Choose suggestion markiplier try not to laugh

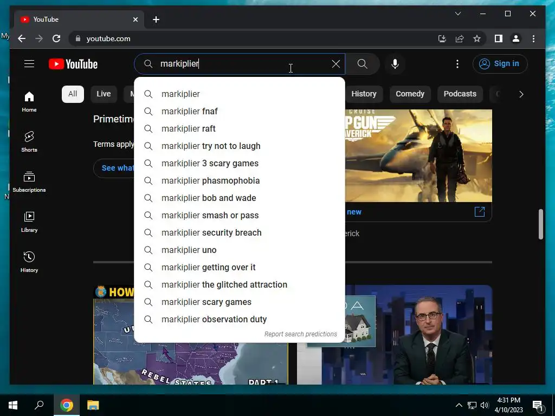240,146
